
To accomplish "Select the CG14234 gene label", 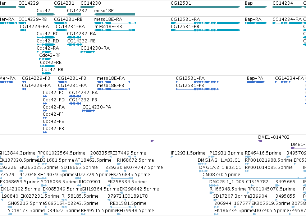I will point(283,3).
